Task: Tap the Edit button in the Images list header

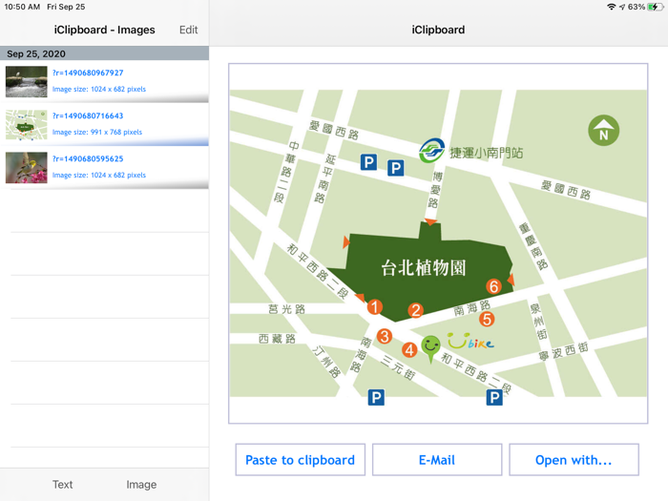Action: (188, 30)
